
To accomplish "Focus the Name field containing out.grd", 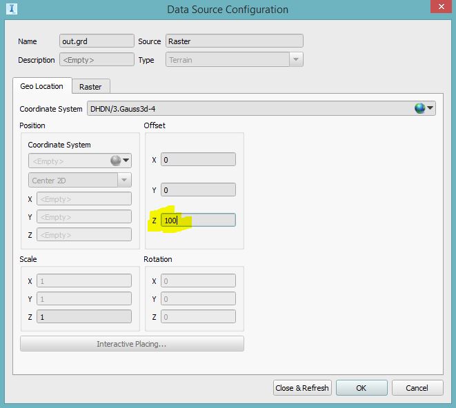I will 97,41.
